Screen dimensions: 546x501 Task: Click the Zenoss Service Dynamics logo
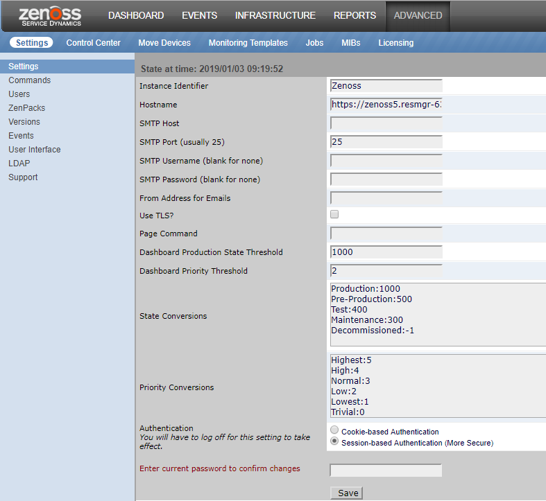pyautogui.click(x=50, y=16)
